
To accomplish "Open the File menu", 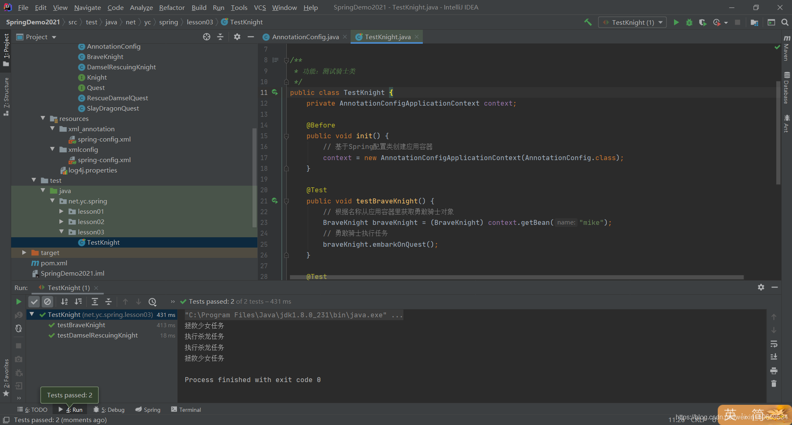I will [23, 7].
